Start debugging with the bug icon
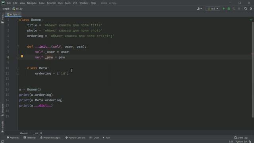254x143 pixels. click(x=229, y=9)
